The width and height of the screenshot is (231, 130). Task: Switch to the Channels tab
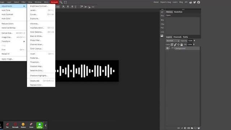[x=177, y=37]
